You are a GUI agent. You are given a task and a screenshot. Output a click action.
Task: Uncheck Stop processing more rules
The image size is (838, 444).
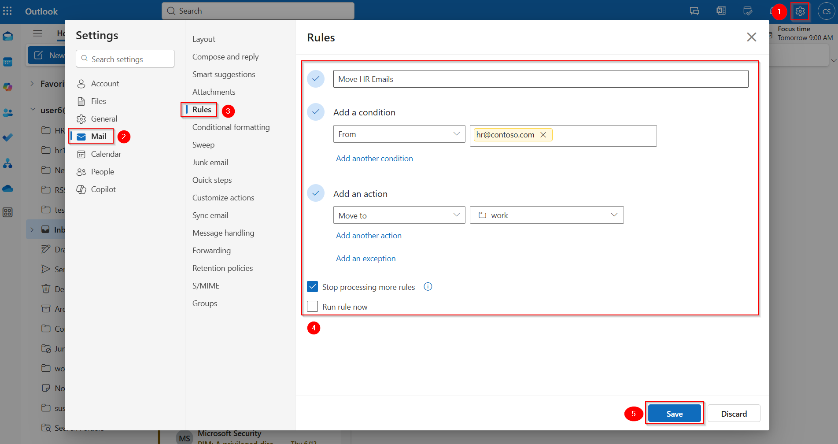(312, 286)
